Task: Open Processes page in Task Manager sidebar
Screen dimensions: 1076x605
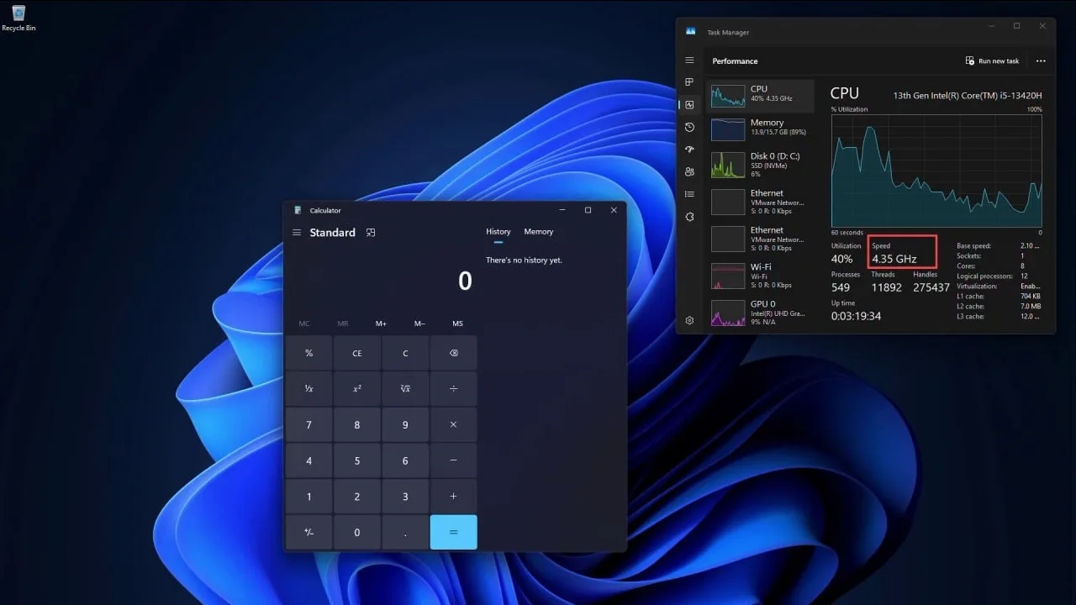Action: click(x=689, y=82)
